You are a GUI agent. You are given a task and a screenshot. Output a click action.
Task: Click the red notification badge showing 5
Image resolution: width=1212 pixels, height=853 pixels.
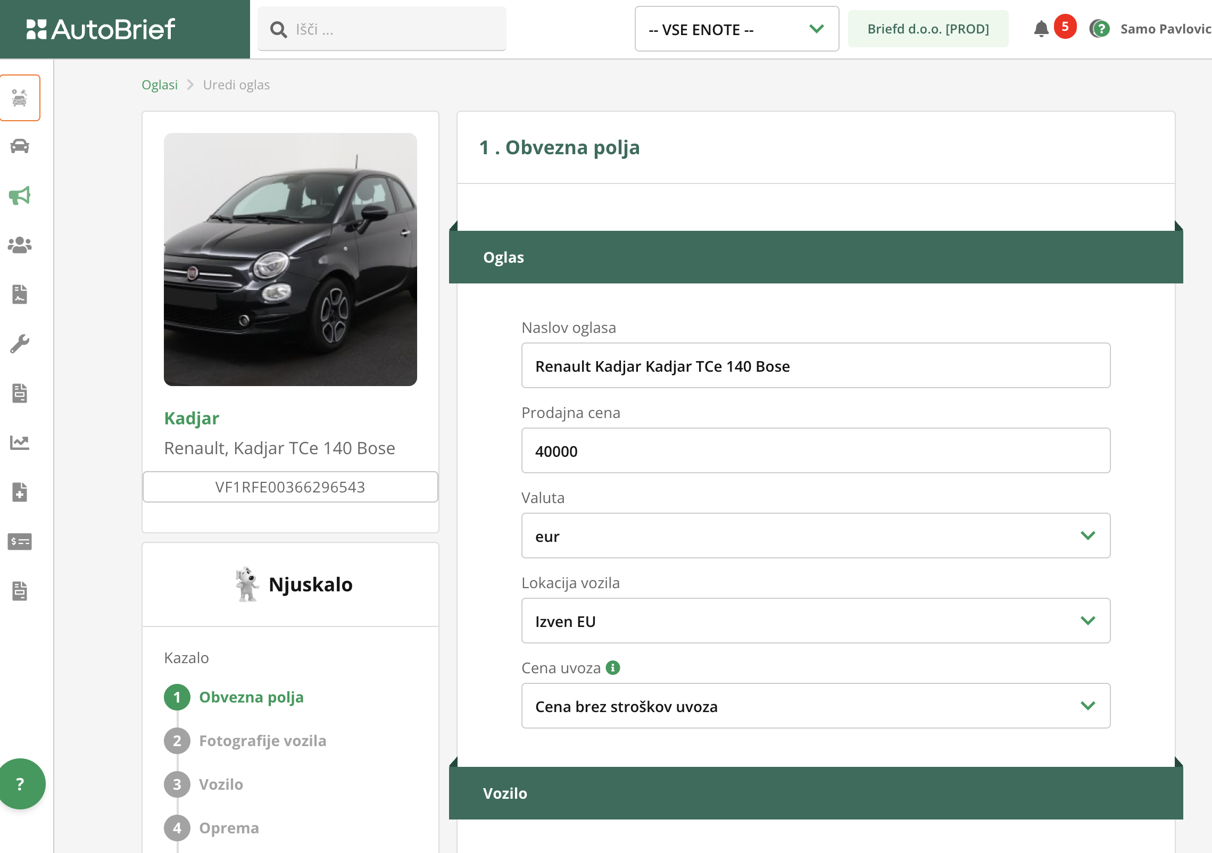click(1065, 26)
